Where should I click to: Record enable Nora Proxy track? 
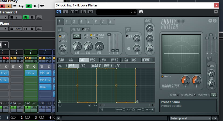(x=2, y=6)
